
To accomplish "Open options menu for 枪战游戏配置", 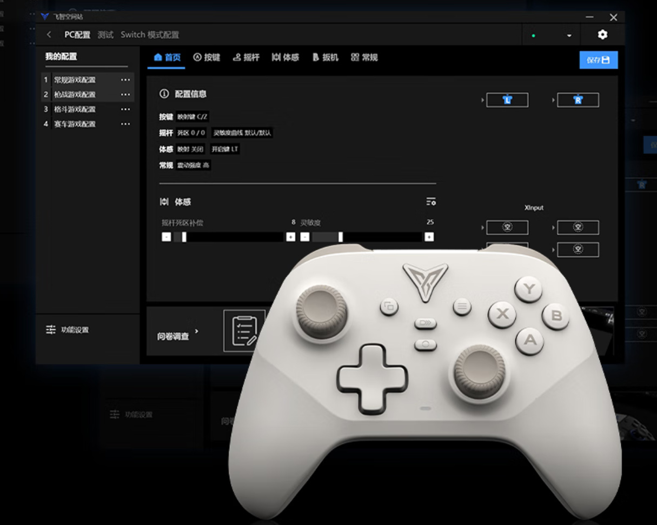I will [x=125, y=95].
